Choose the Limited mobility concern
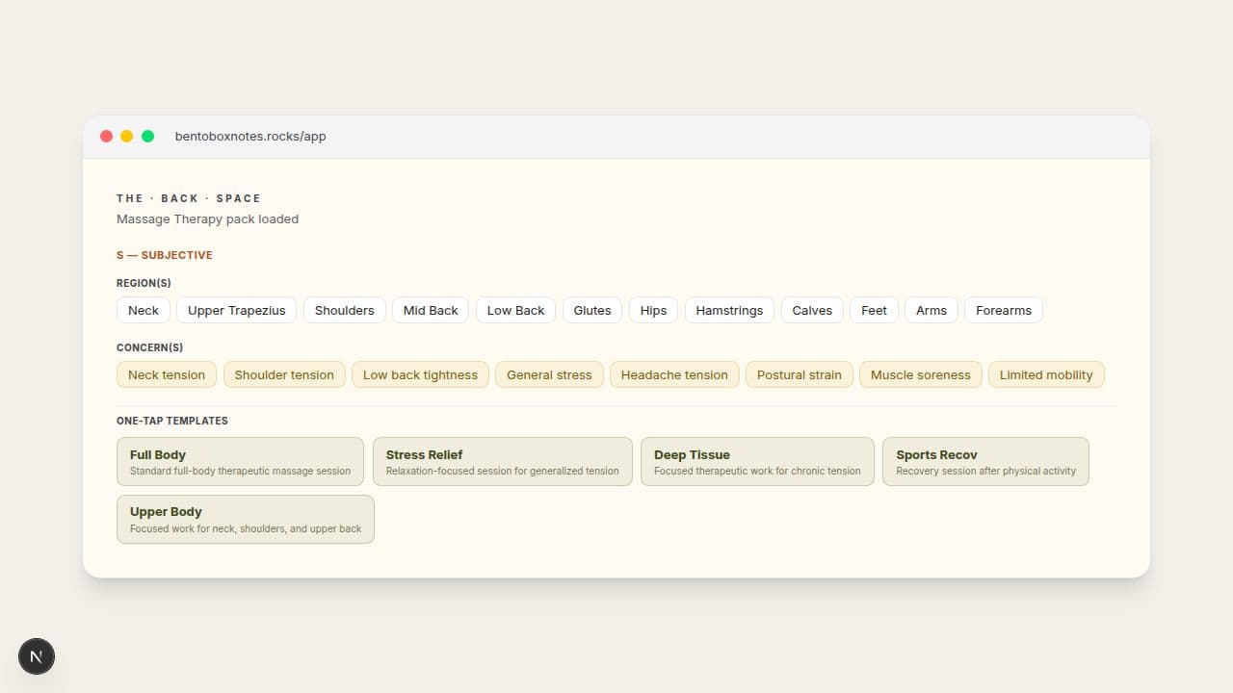The height and width of the screenshot is (693, 1233). click(1046, 374)
